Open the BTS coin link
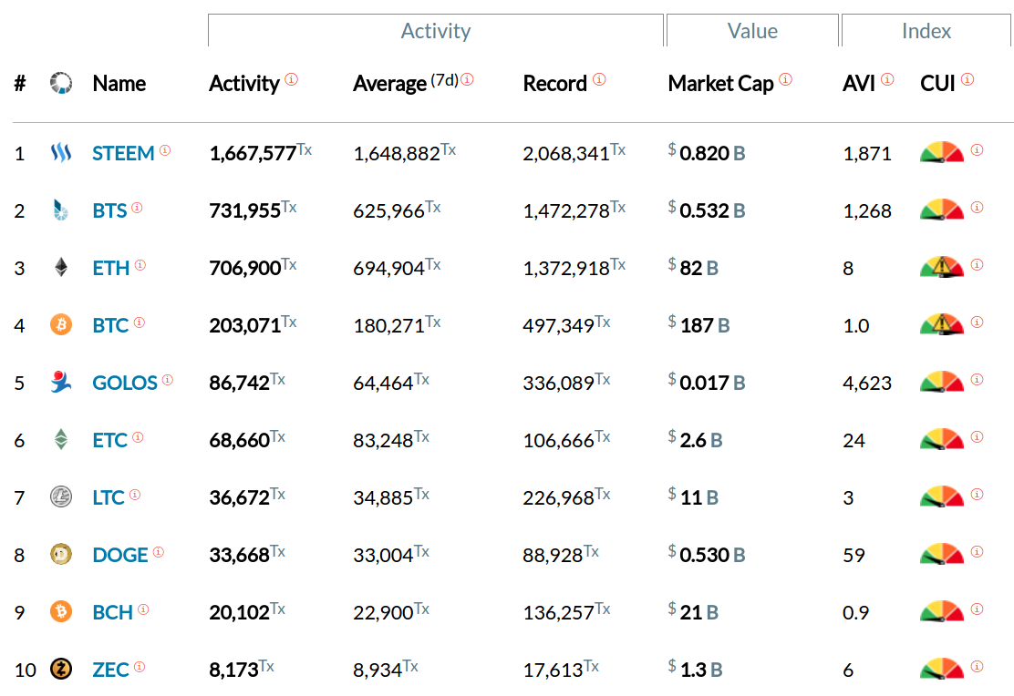 110,210
